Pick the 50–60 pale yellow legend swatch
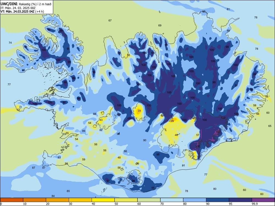This screenshot has width=275, height=206. pos(126,200)
